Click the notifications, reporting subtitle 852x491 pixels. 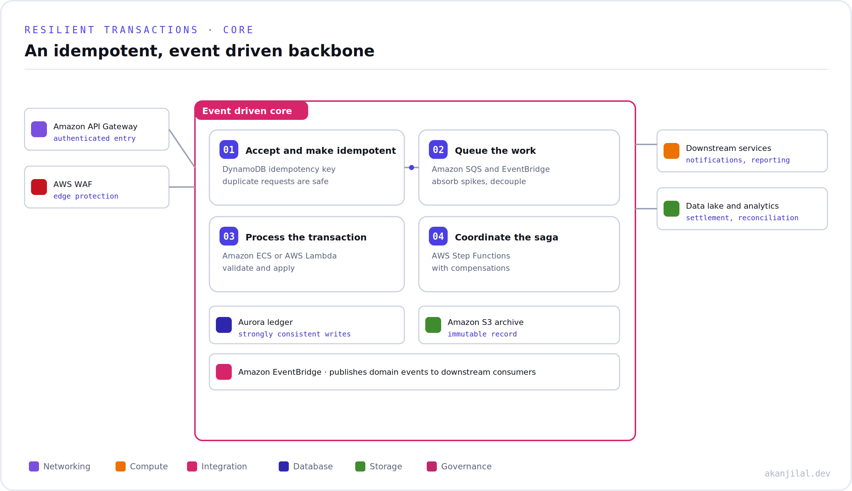[738, 160]
